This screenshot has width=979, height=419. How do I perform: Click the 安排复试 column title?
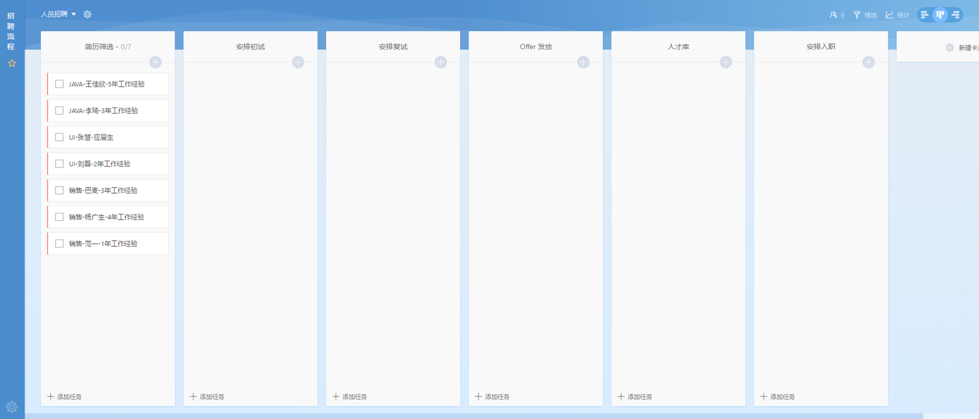393,47
